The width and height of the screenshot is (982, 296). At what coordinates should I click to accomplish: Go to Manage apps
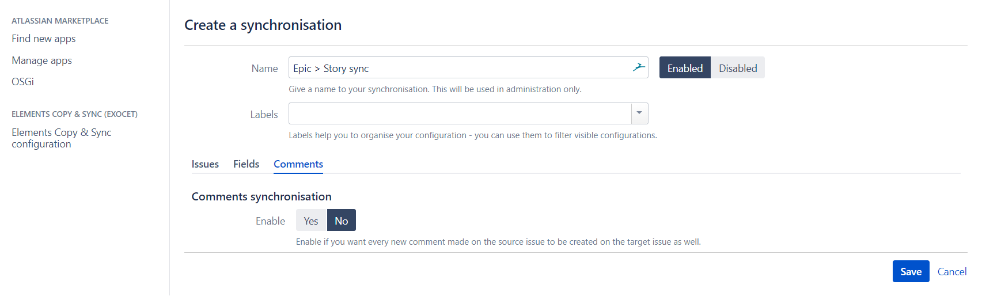(41, 60)
